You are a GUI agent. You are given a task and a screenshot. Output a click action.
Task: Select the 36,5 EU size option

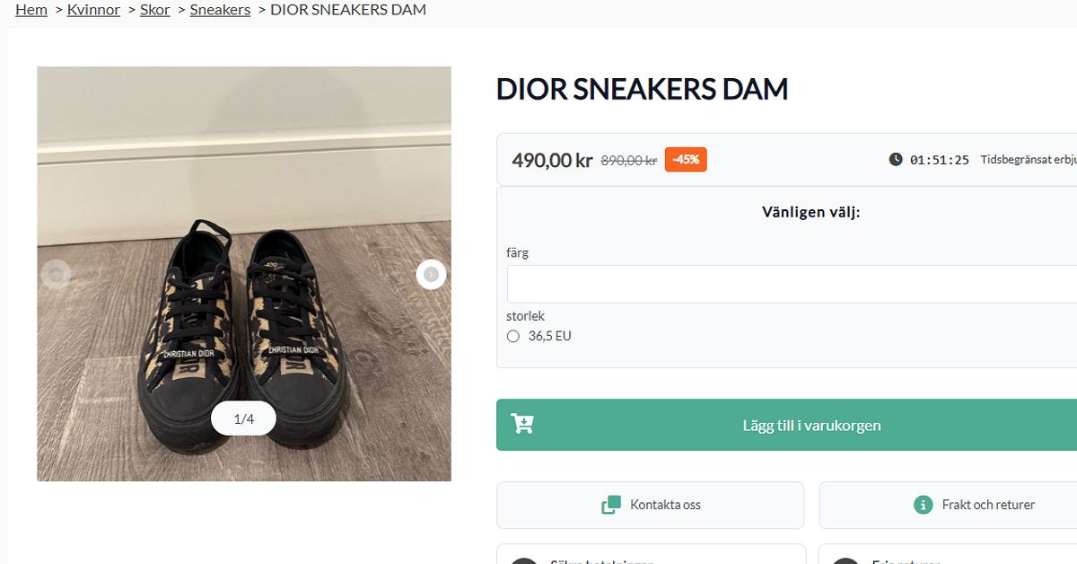[x=513, y=336]
